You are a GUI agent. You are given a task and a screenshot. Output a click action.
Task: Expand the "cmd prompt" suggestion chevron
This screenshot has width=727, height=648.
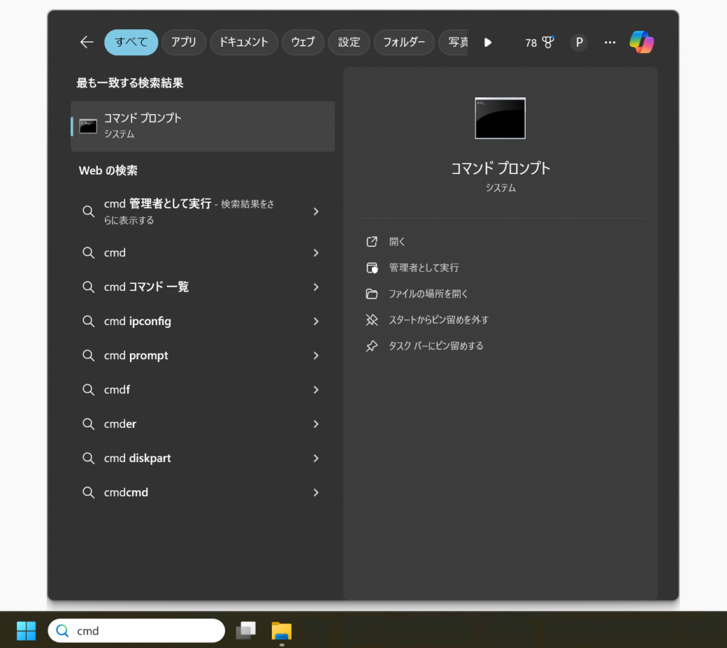click(x=316, y=355)
